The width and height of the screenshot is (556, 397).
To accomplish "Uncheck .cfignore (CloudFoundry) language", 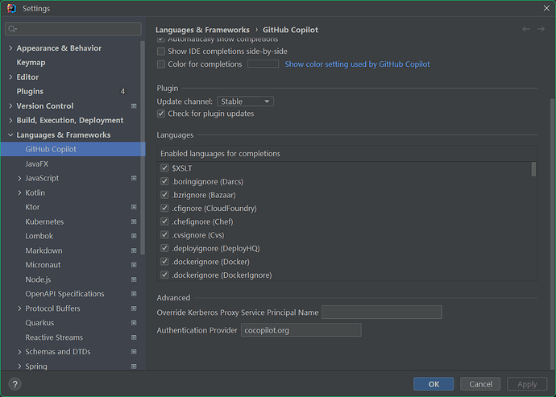I will click(x=164, y=208).
